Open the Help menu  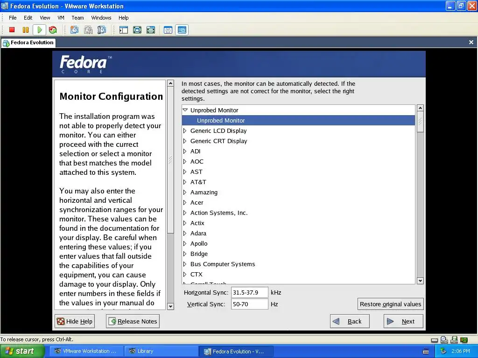pyautogui.click(x=123, y=18)
